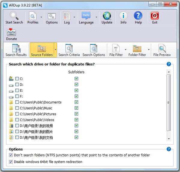Screen dimensions: 180x172
Task: Click the folder list scrollbar down arrow
Action: [x=169, y=139]
